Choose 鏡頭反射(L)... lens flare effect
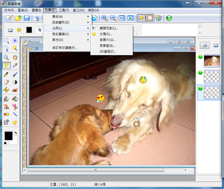224x189 pixels. click(x=112, y=28)
